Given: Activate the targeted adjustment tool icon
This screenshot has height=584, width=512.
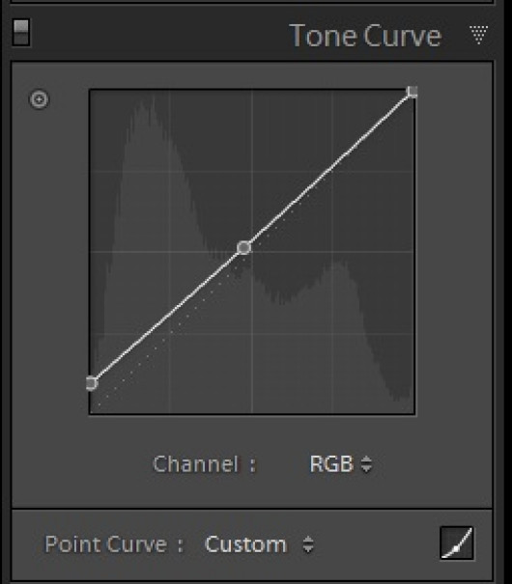Looking at the screenshot, I should 40,99.
